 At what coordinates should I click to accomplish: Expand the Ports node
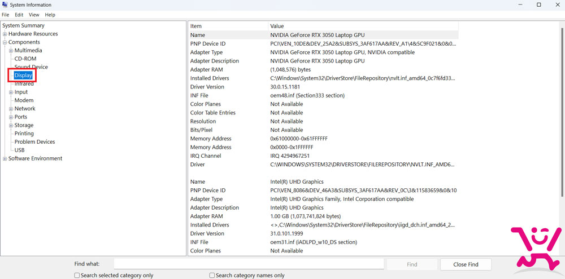tap(11, 117)
